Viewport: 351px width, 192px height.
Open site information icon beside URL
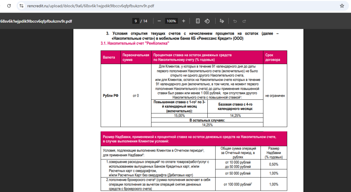coord(22,6)
